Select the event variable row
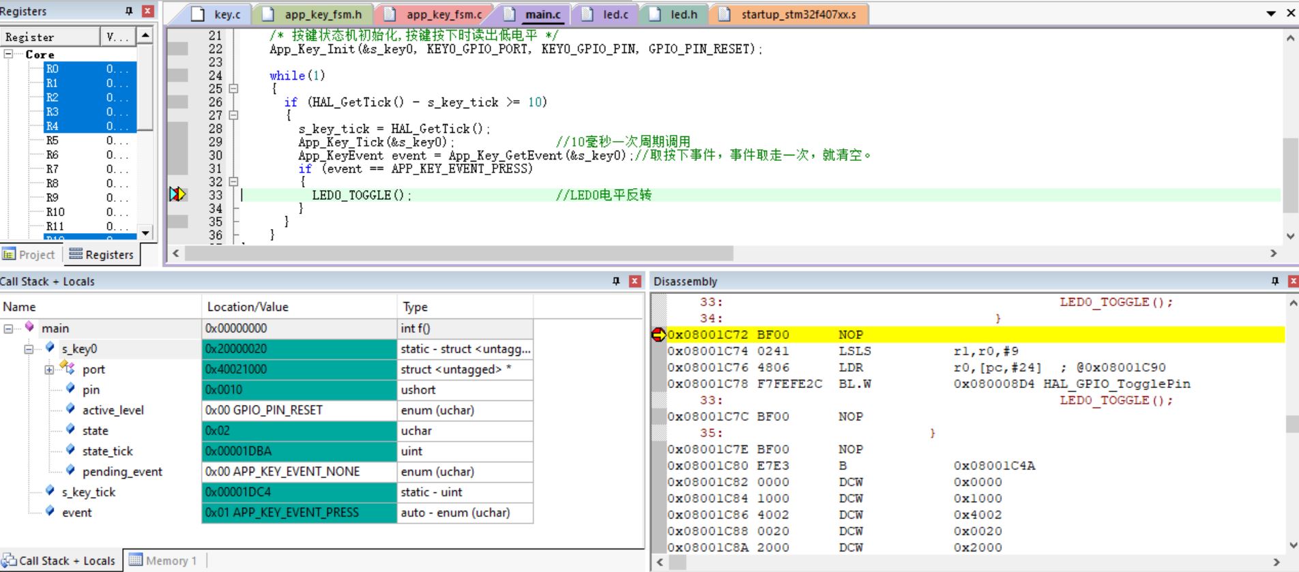Screen dimensions: 1299x572 pyautogui.click(x=266, y=513)
